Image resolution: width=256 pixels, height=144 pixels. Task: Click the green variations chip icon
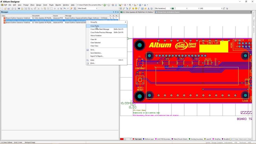point(173,9)
